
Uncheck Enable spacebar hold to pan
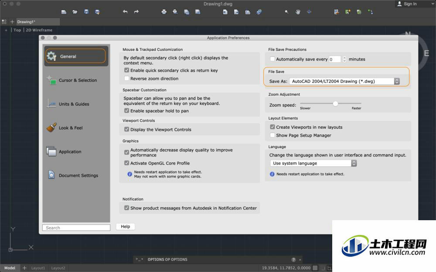point(127,111)
